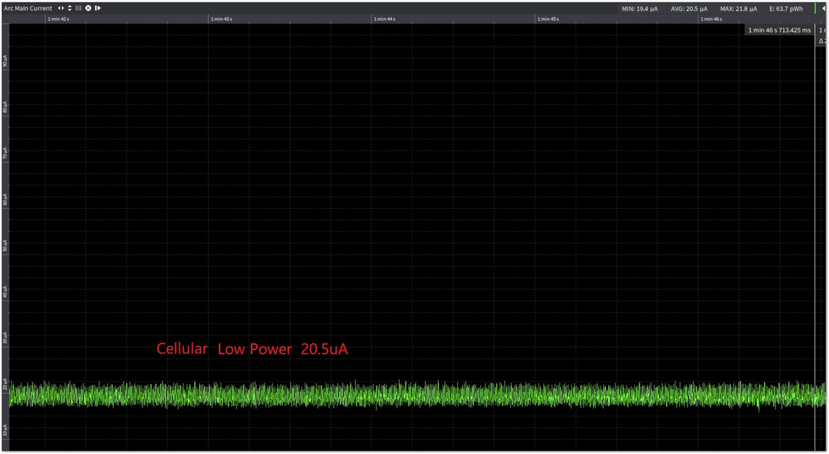Click the gray square stop icon
This screenshot has height=454, width=829.
coord(79,8)
